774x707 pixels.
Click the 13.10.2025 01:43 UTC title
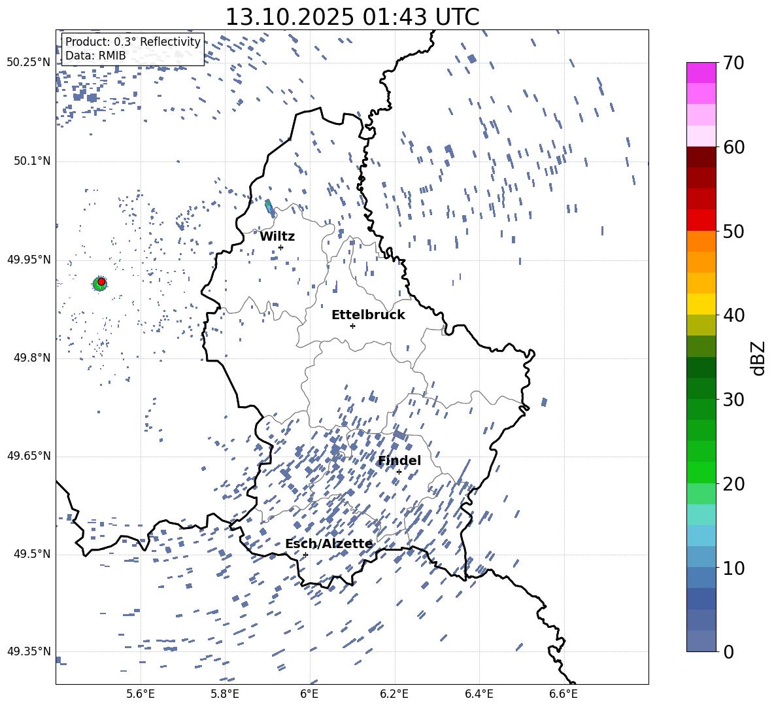tap(352, 17)
